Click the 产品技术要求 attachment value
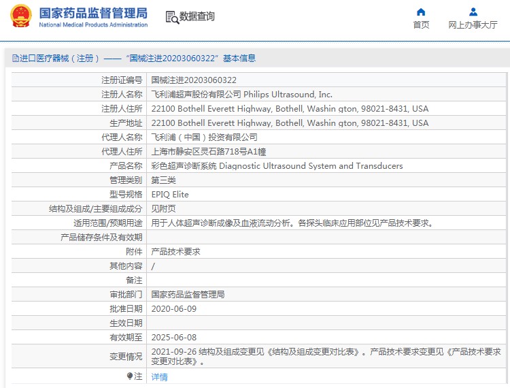Image resolution: width=510 pixels, height=388 pixels. [175, 252]
